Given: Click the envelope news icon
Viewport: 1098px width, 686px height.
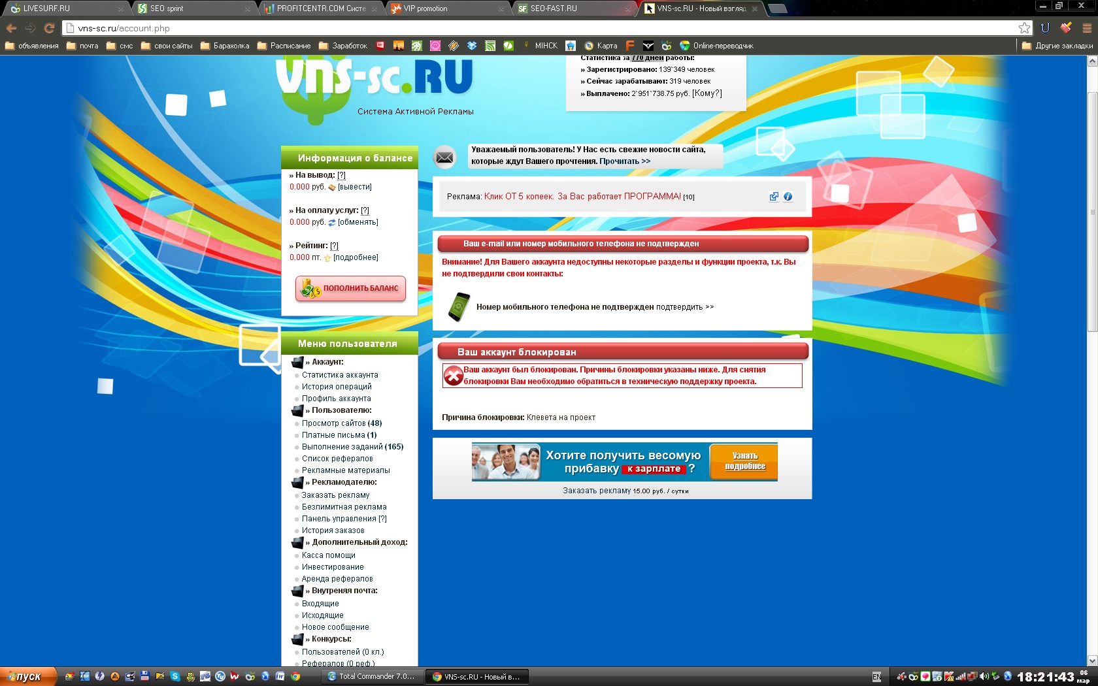Looking at the screenshot, I should 444,157.
